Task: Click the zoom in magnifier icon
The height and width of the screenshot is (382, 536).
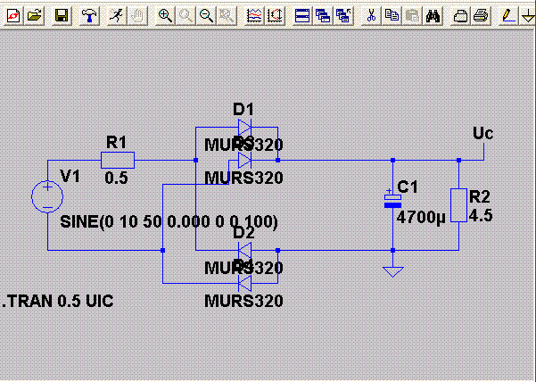Action: tap(165, 16)
